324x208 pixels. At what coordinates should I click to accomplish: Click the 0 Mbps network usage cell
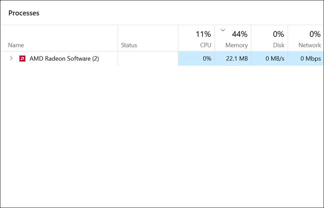pyautogui.click(x=311, y=59)
